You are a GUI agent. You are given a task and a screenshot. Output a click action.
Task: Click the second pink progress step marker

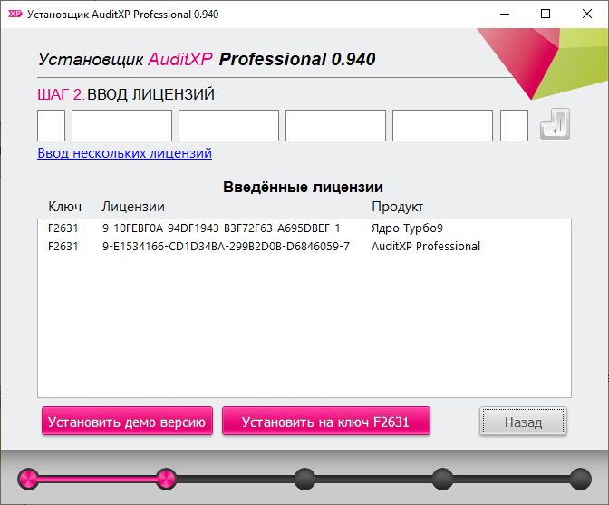pyautogui.click(x=166, y=479)
